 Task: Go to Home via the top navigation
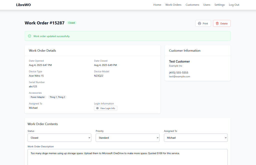pos(157,4)
